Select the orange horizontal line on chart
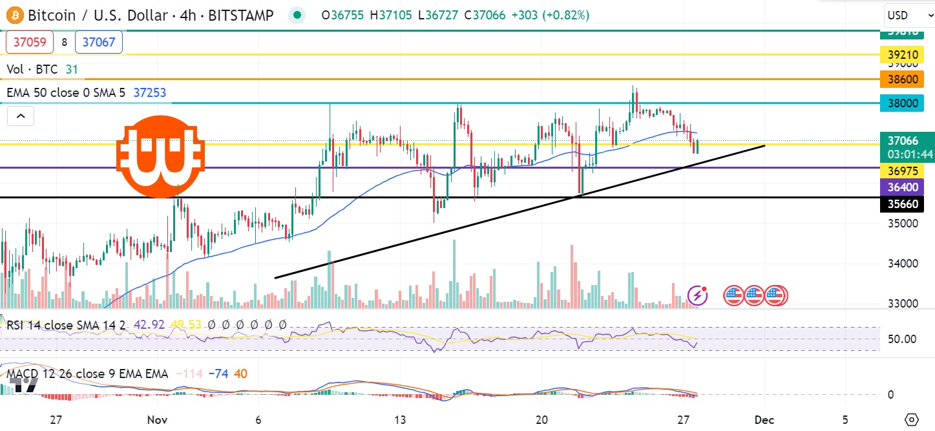The image size is (935, 431). 439,79
